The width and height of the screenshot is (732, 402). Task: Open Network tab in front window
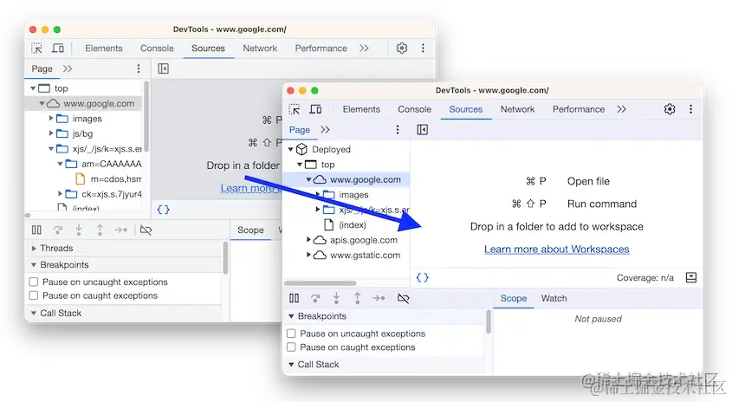click(x=517, y=109)
